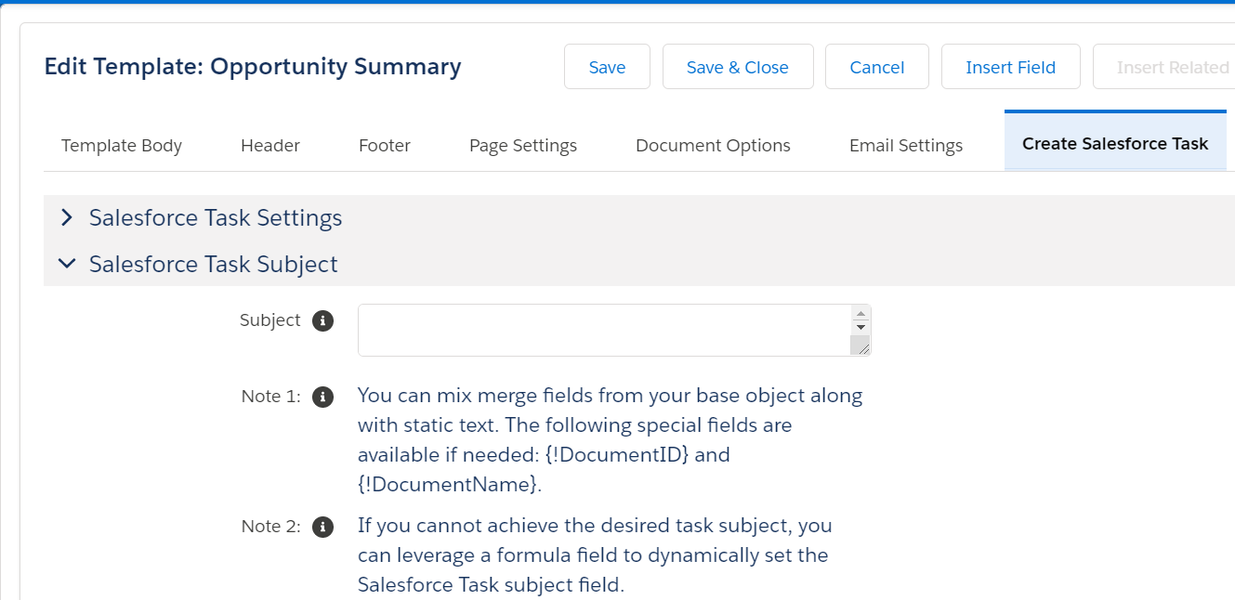
Task: Click the info icon next to Subject
Action: pyautogui.click(x=322, y=321)
